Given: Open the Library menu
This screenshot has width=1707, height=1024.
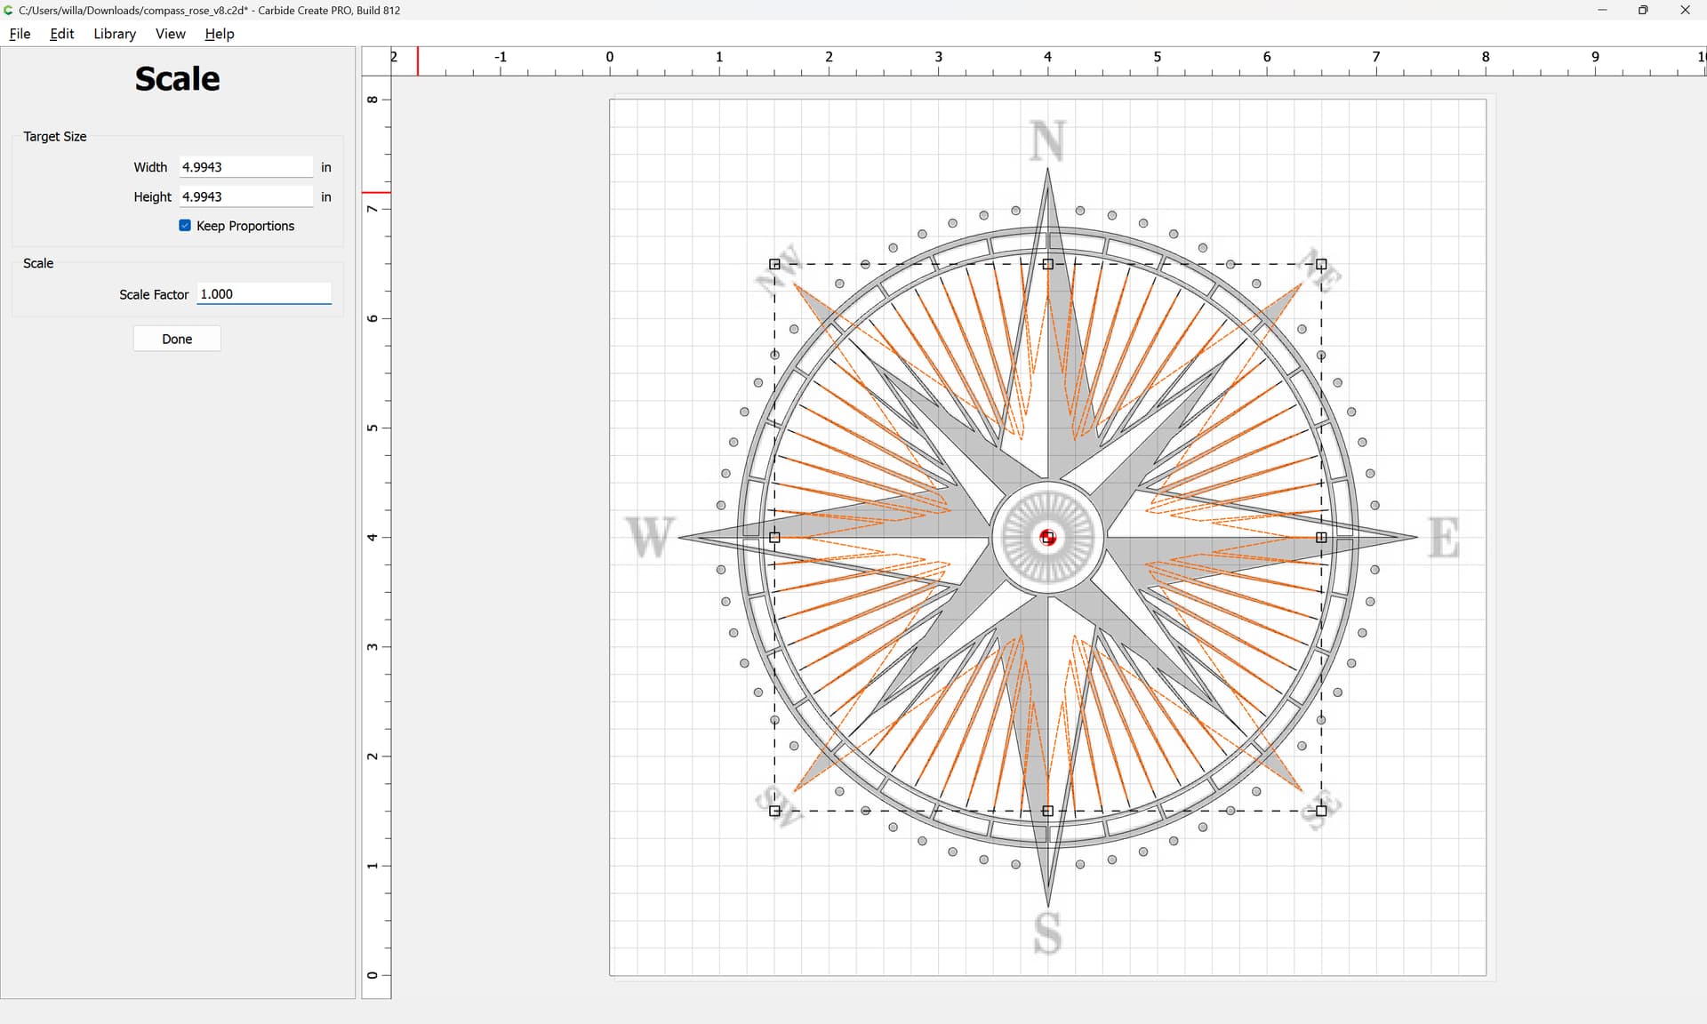Looking at the screenshot, I should pos(115,34).
